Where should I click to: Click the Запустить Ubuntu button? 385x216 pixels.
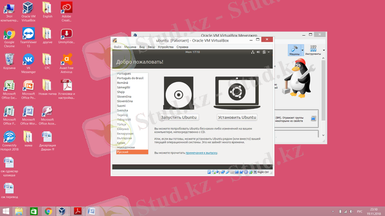179,117
